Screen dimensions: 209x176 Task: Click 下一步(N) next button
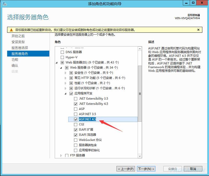point(146,169)
